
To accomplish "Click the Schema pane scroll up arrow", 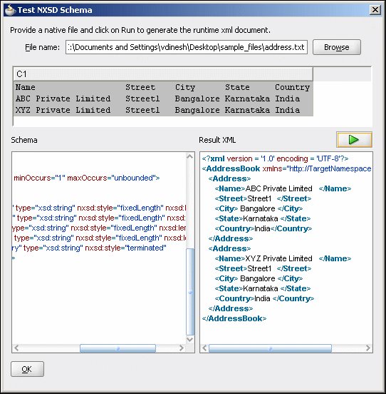I will 190,157.
